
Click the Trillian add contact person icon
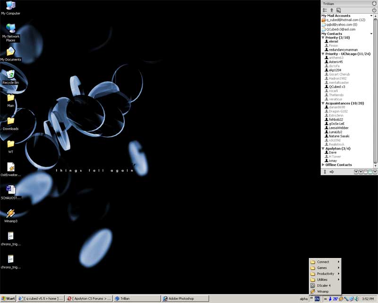click(x=332, y=10)
